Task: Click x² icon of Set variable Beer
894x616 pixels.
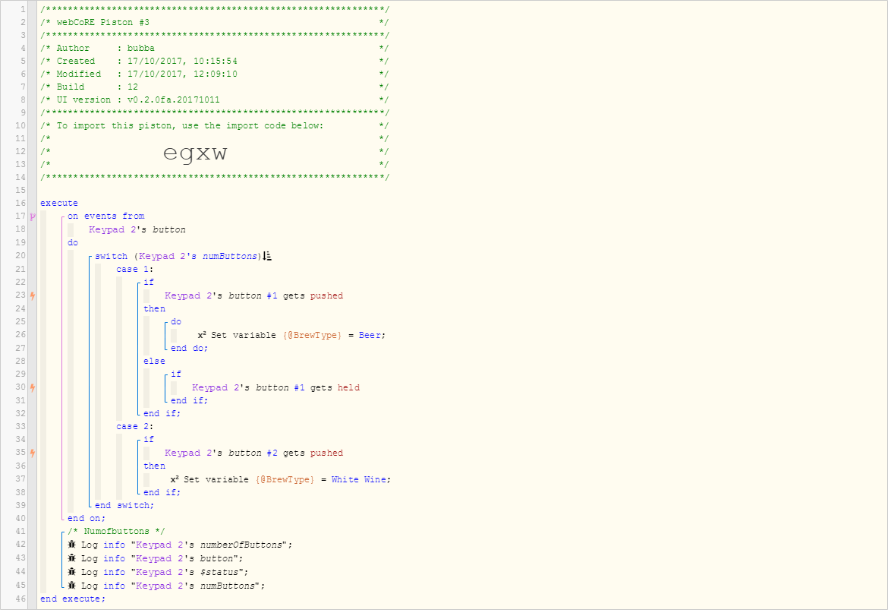Action: (202, 335)
